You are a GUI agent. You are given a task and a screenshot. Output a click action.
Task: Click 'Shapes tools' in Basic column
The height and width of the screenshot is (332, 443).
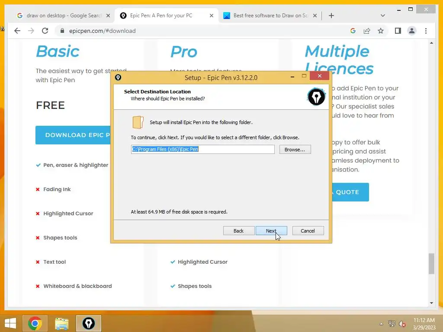pyautogui.click(x=60, y=238)
